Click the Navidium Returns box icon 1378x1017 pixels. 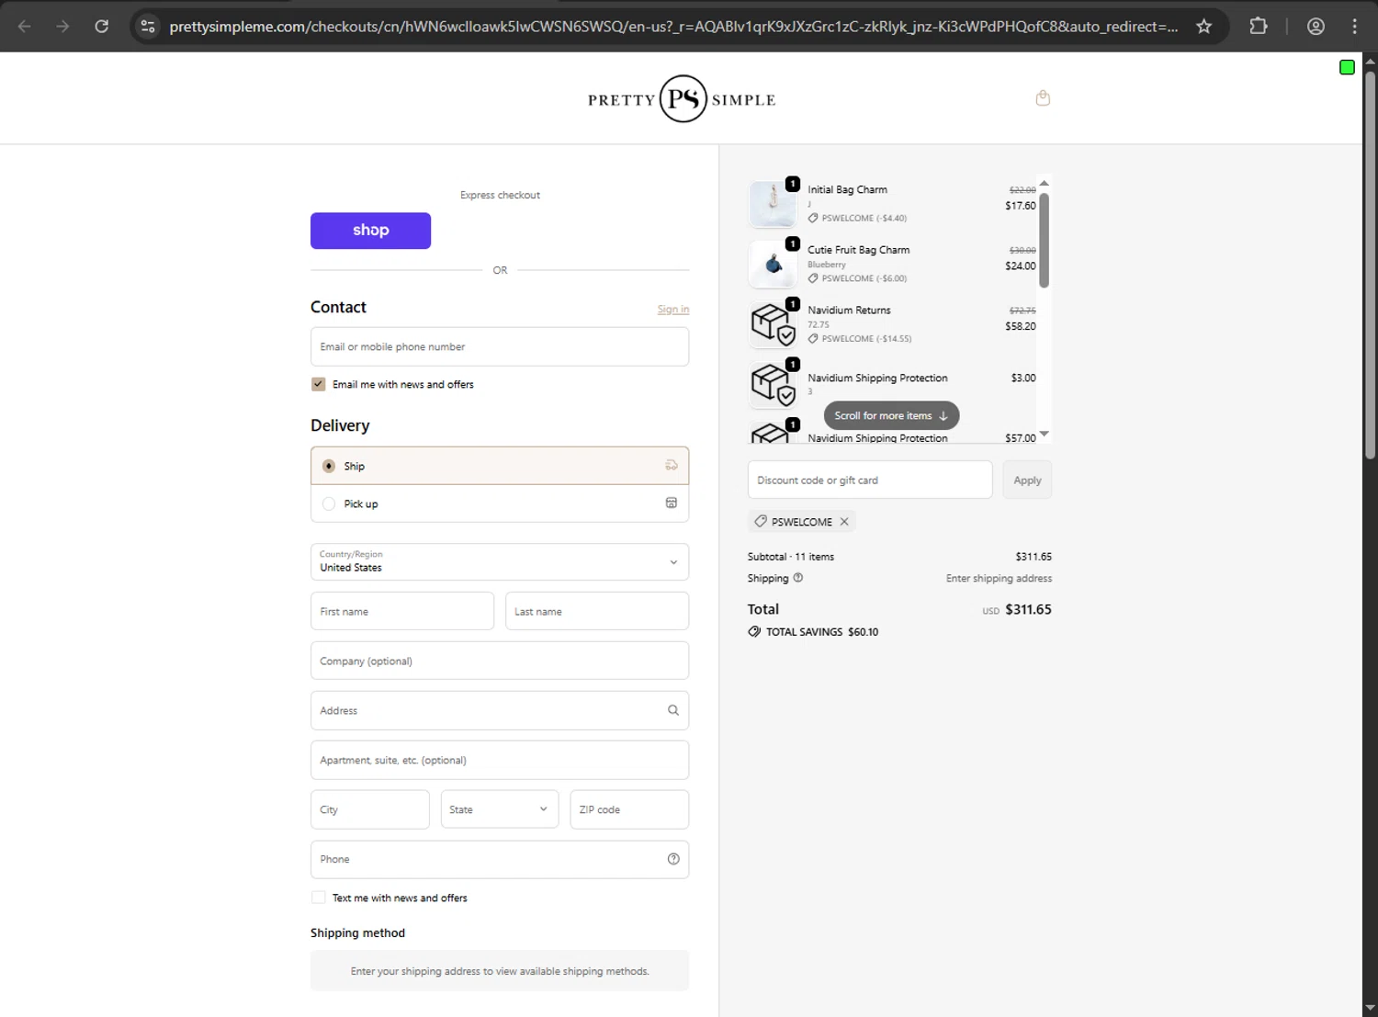coord(773,324)
